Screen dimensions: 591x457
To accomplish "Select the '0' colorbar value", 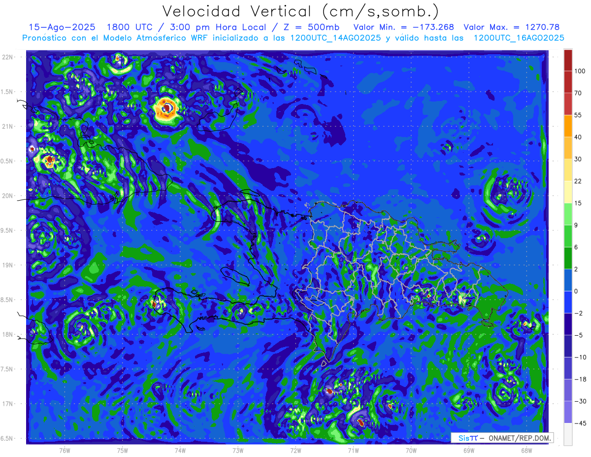I will (577, 291).
